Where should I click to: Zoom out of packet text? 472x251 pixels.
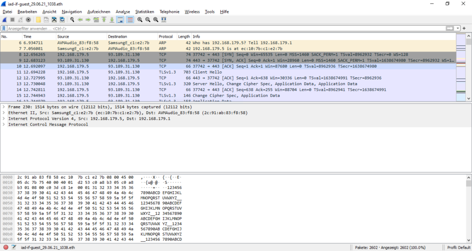click(148, 20)
